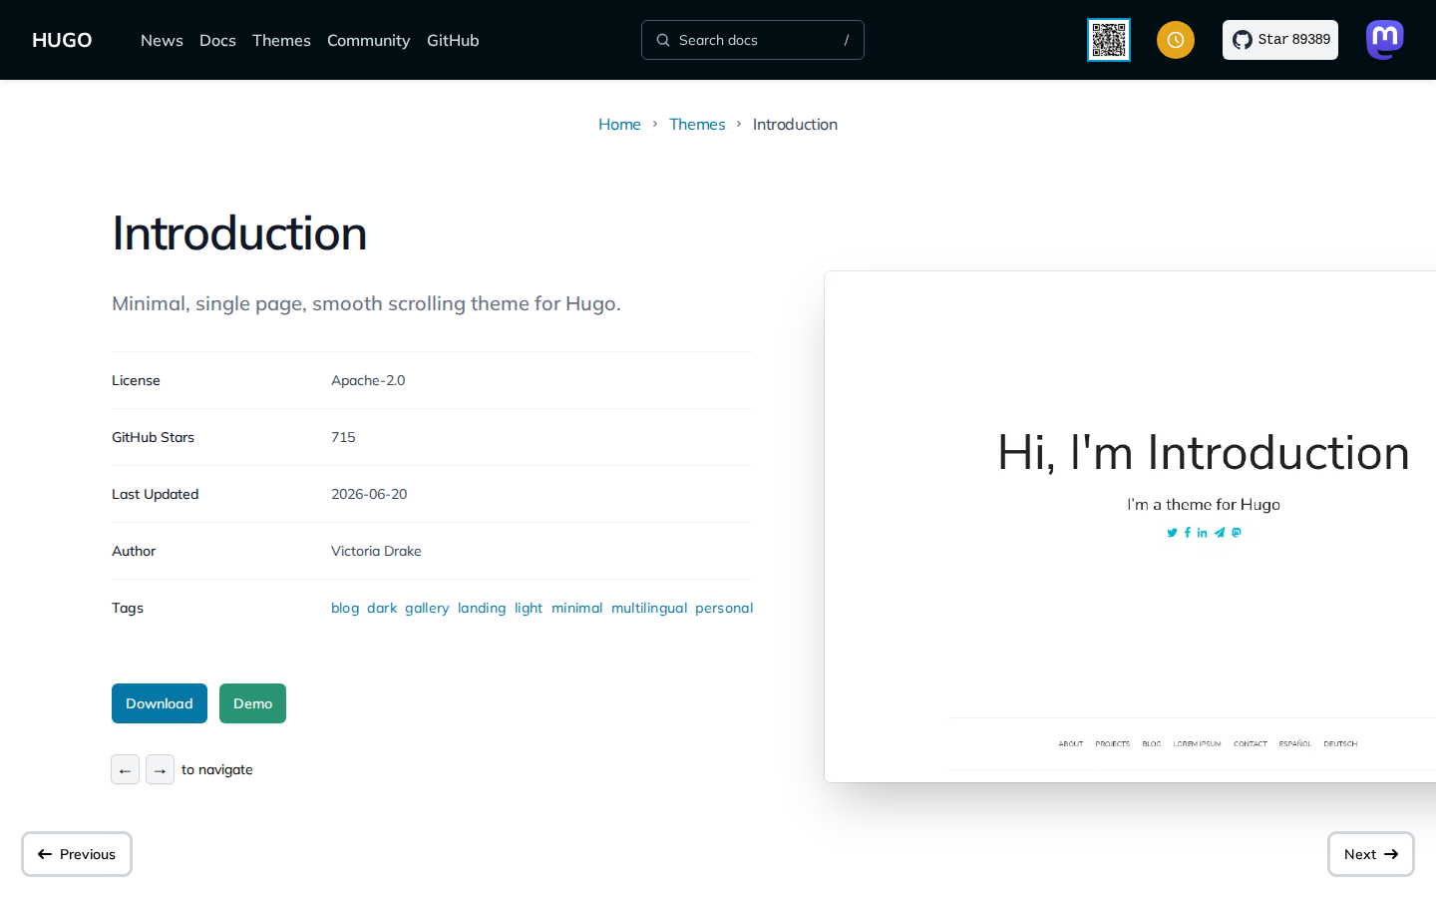
Task: Open the theme preview screenshot
Action: [x=1130, y=527]
